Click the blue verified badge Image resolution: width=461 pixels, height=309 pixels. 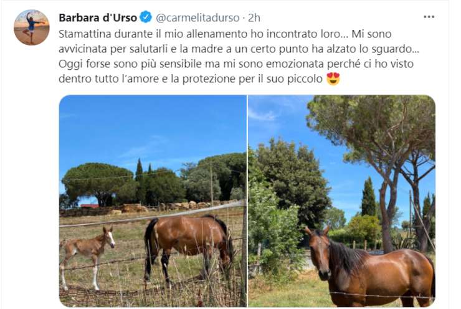(x=146, y=17)
